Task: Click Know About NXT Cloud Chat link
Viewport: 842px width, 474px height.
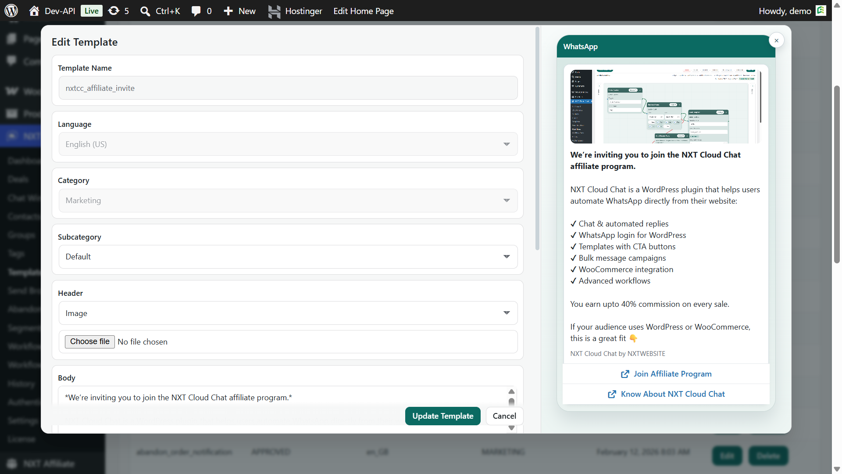Action: pos(666,394)
